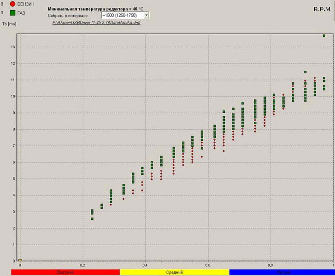Image resolution: width=335 pixels, height=276 pixels.
Task: Click the 0,8 tick on horizontal axis
Action: [270, 265]
